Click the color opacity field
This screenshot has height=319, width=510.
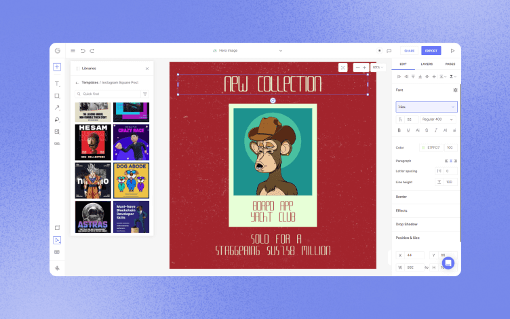[x=450, y=148]
